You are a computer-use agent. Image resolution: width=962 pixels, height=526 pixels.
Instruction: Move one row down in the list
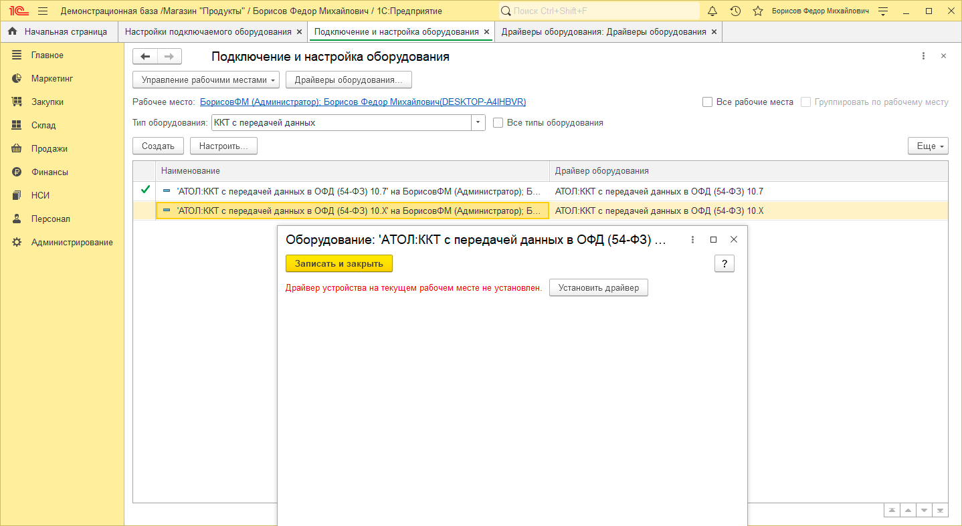click(924, 510)
